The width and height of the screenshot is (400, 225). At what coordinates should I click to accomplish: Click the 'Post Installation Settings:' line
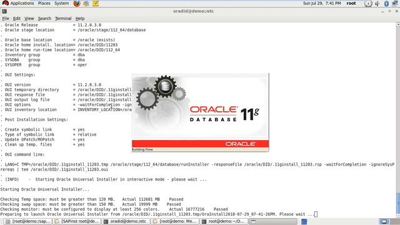coord(36,119)
